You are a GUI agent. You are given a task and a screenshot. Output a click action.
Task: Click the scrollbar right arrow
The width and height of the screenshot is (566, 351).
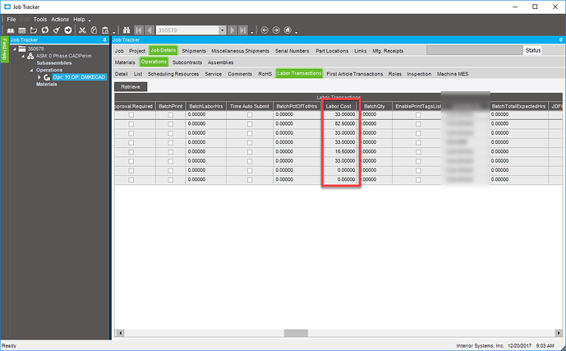pos(559,333)
